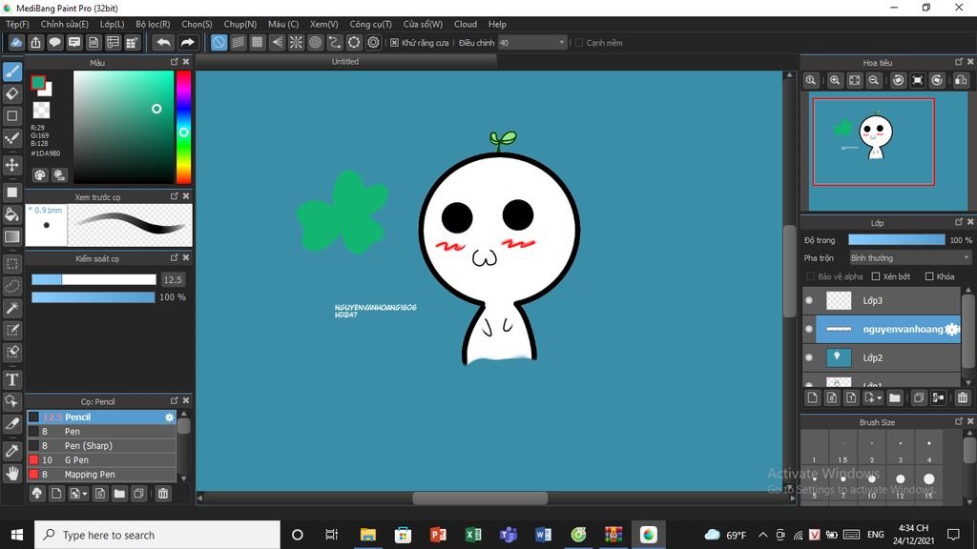Select the Magic Wand tool
The image size is (977, 549).
[x=12, y=308]
